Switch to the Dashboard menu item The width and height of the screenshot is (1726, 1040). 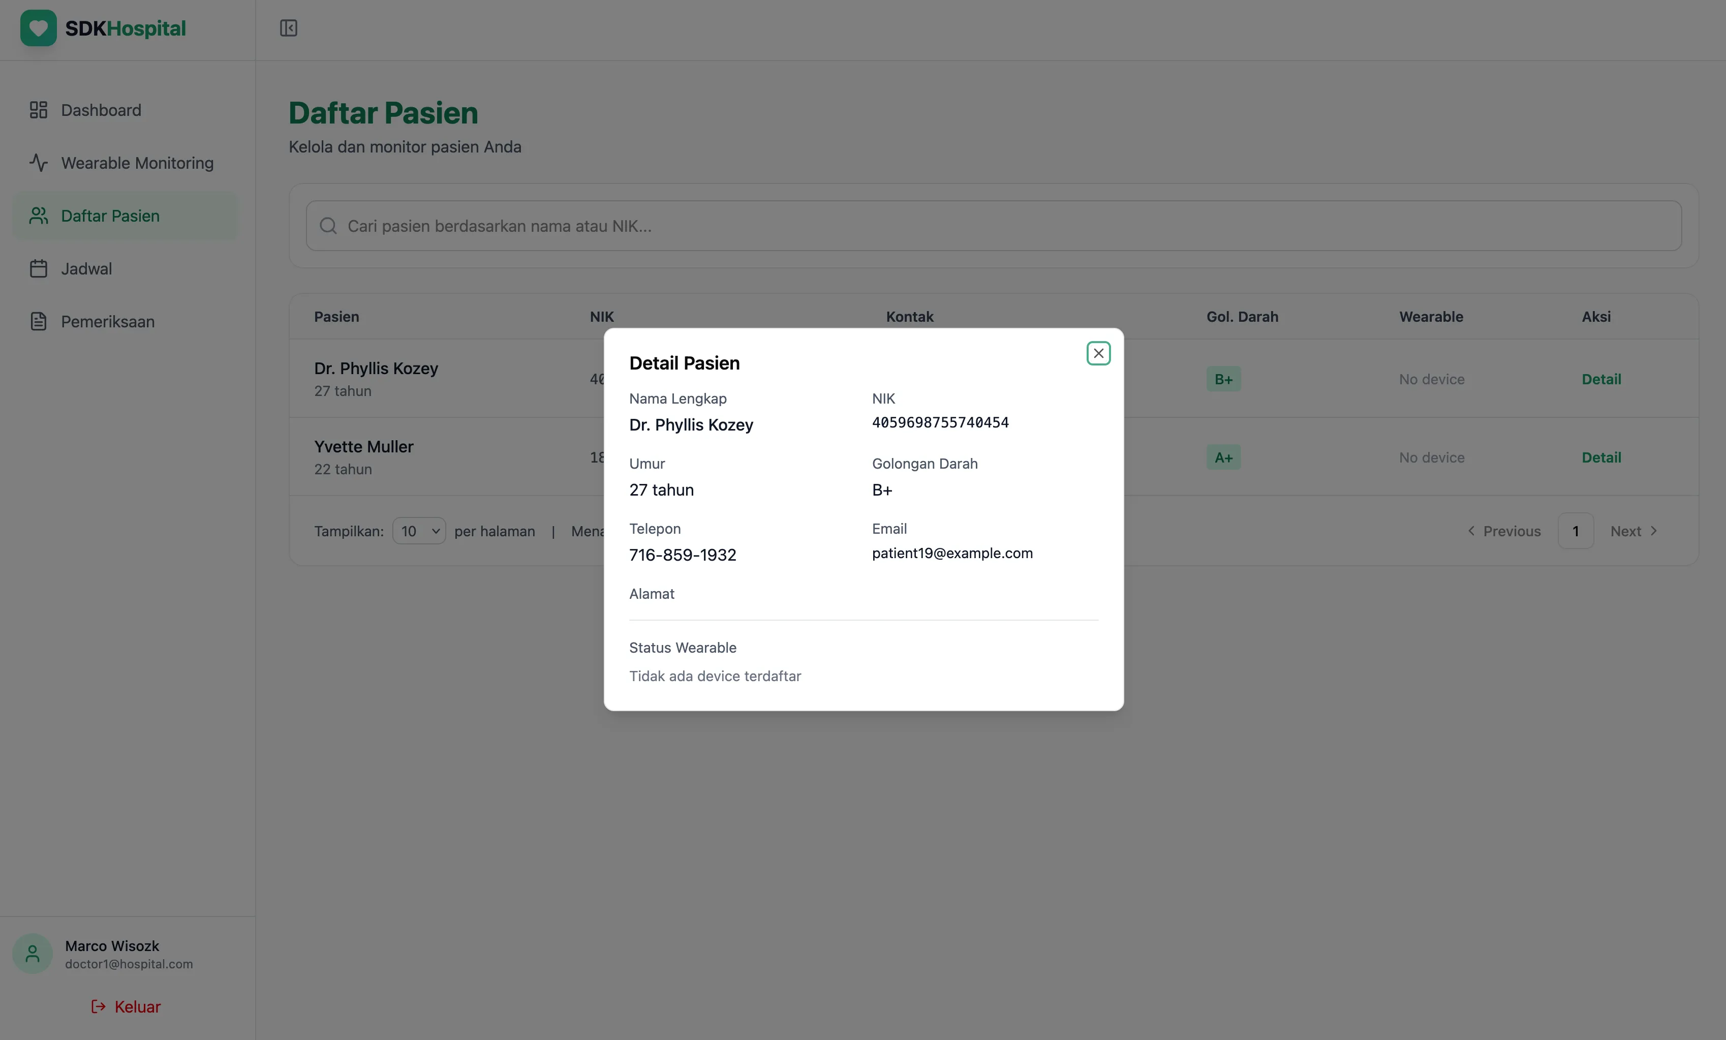tap(100, 109)
